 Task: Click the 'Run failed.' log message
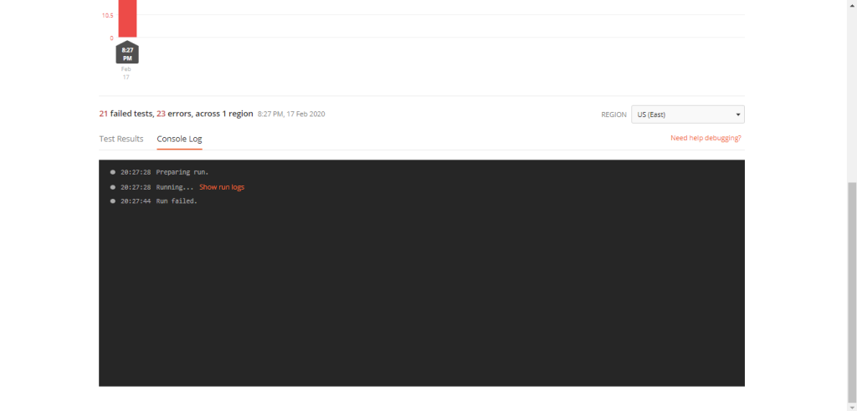(x=177, y=201)
